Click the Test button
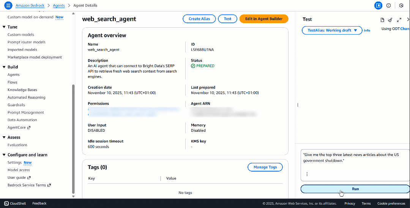This screenshot has height=208, width=410. coord(227,19)
